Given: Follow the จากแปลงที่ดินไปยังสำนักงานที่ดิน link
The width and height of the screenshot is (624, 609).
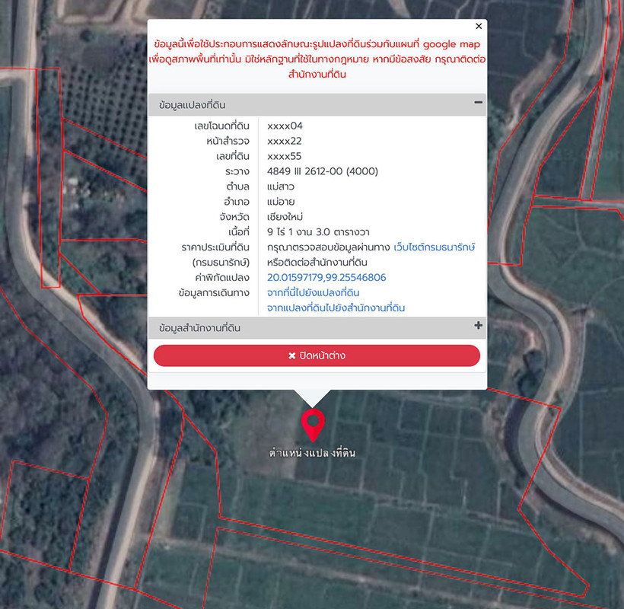Looking at the screenshot, I should (336, 308).
